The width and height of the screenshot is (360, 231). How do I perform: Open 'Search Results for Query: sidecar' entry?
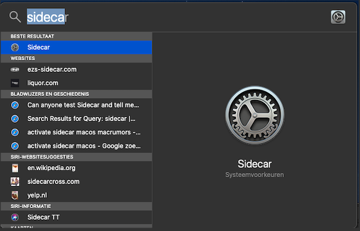(76, 119)
